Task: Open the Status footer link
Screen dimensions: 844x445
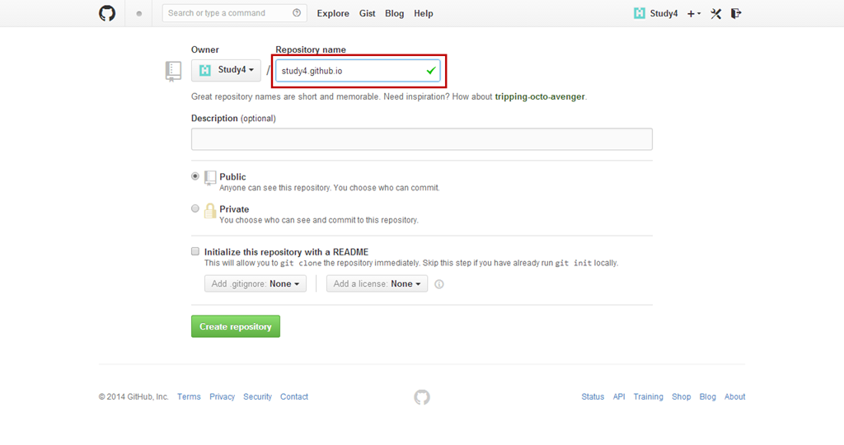Action: 593,396
